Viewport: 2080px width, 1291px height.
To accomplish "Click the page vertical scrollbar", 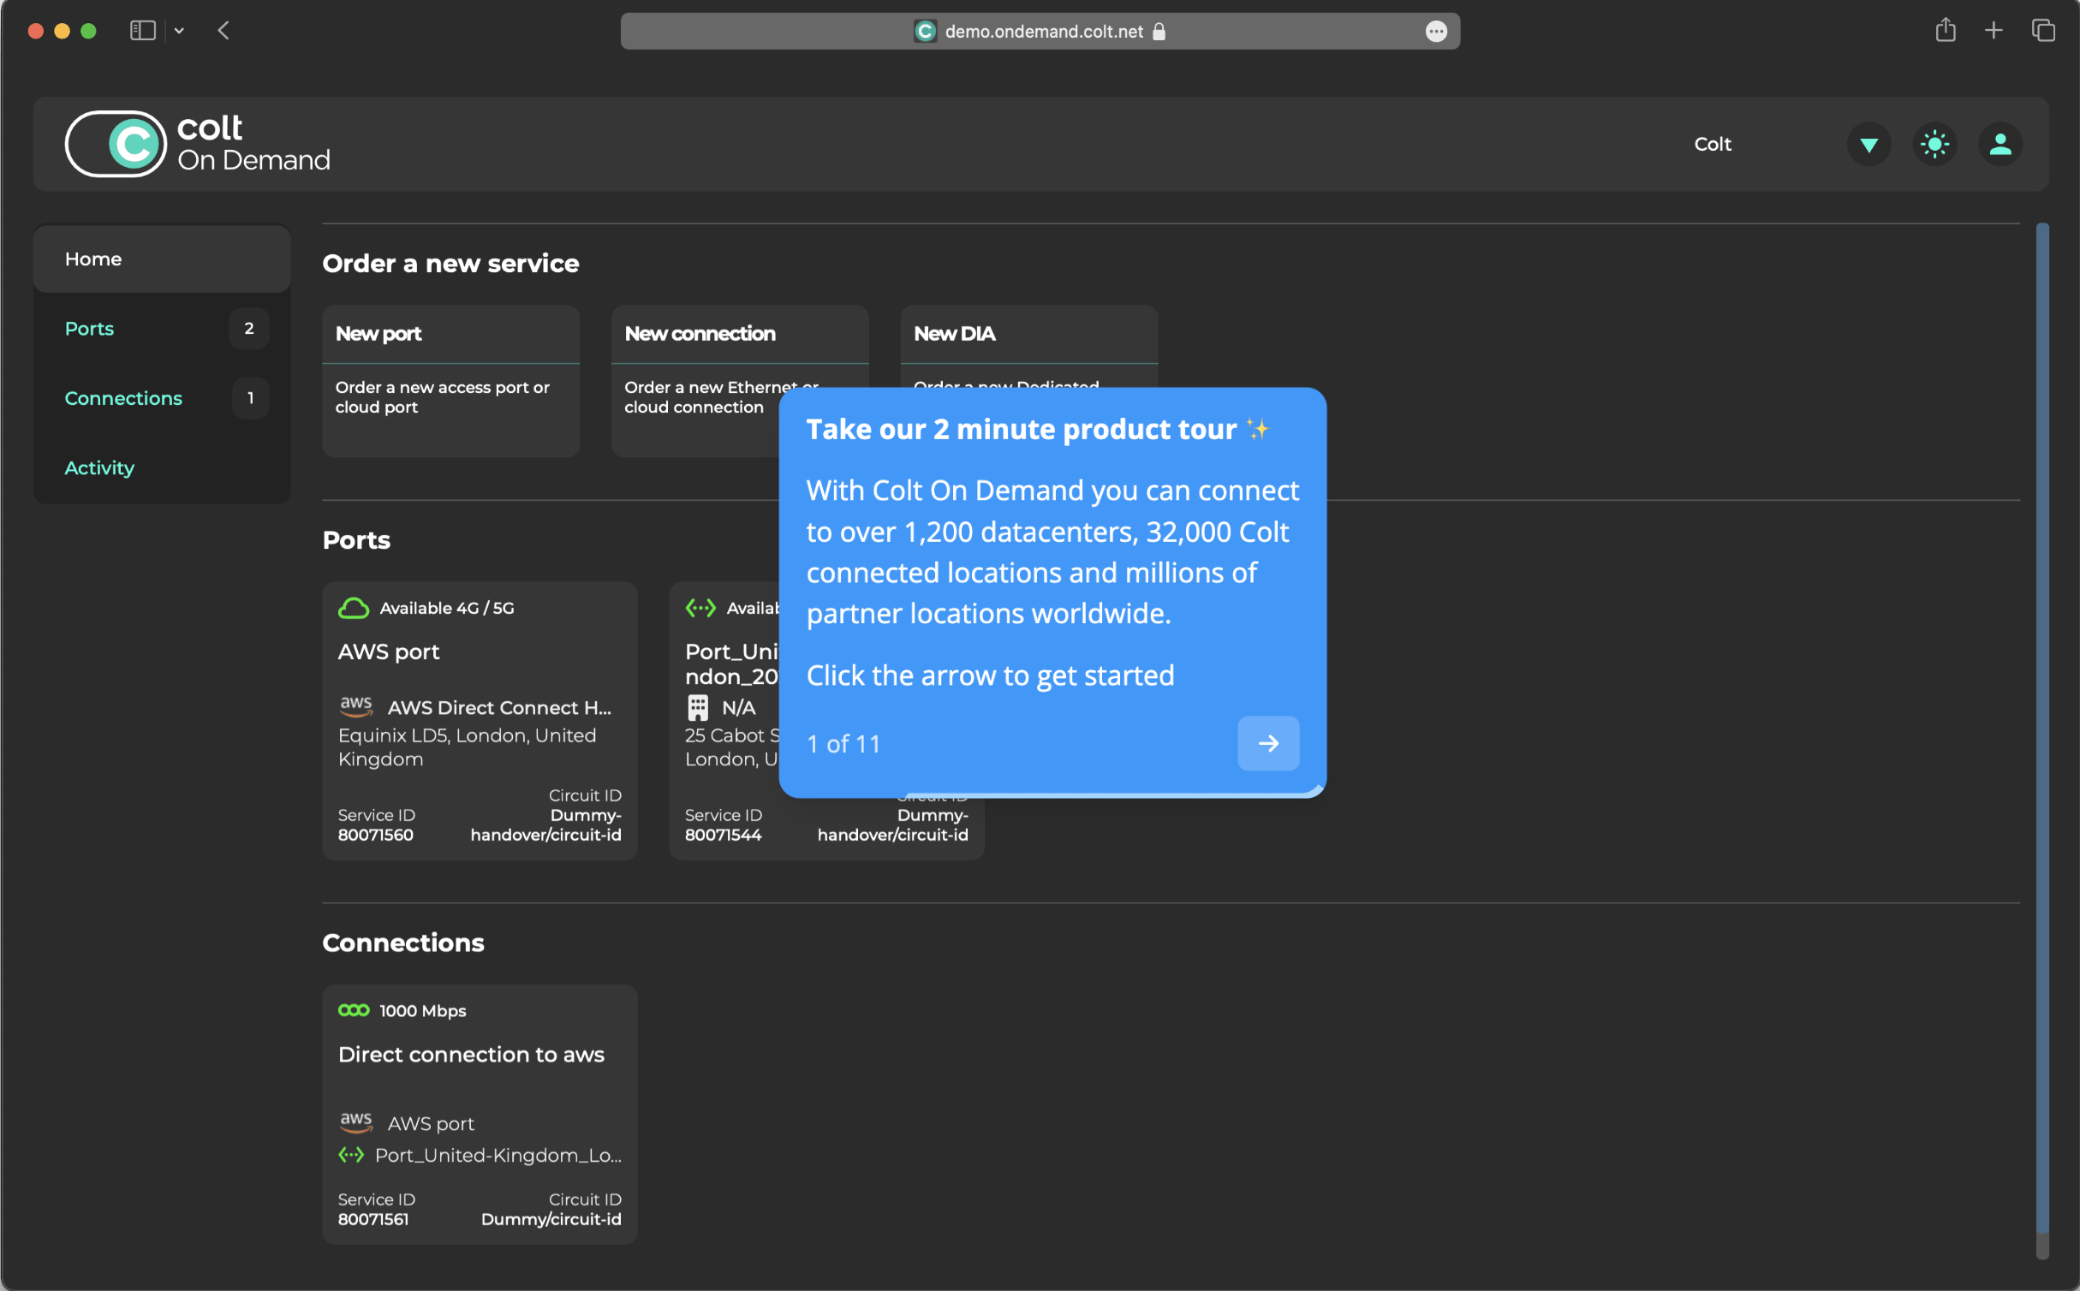I will click(2041, 728).
